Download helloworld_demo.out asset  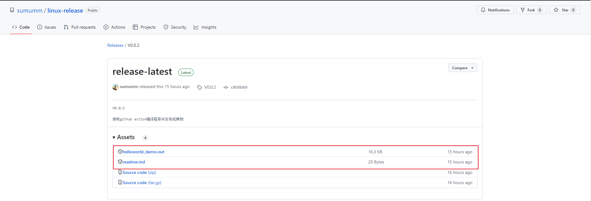point(143,152)
